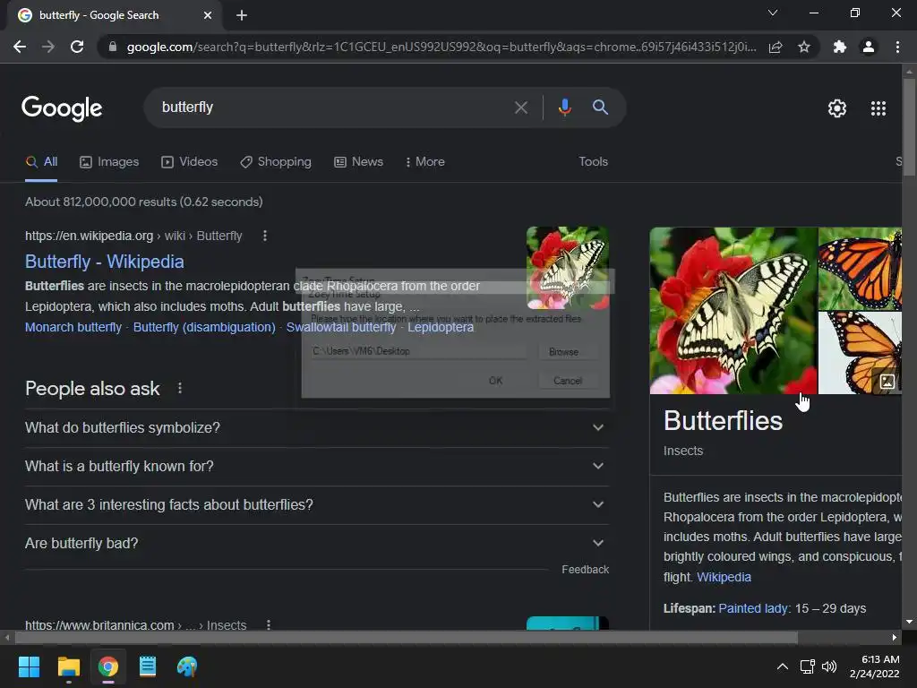Open File Explorer from the taskbar

[x=68, y=666]
